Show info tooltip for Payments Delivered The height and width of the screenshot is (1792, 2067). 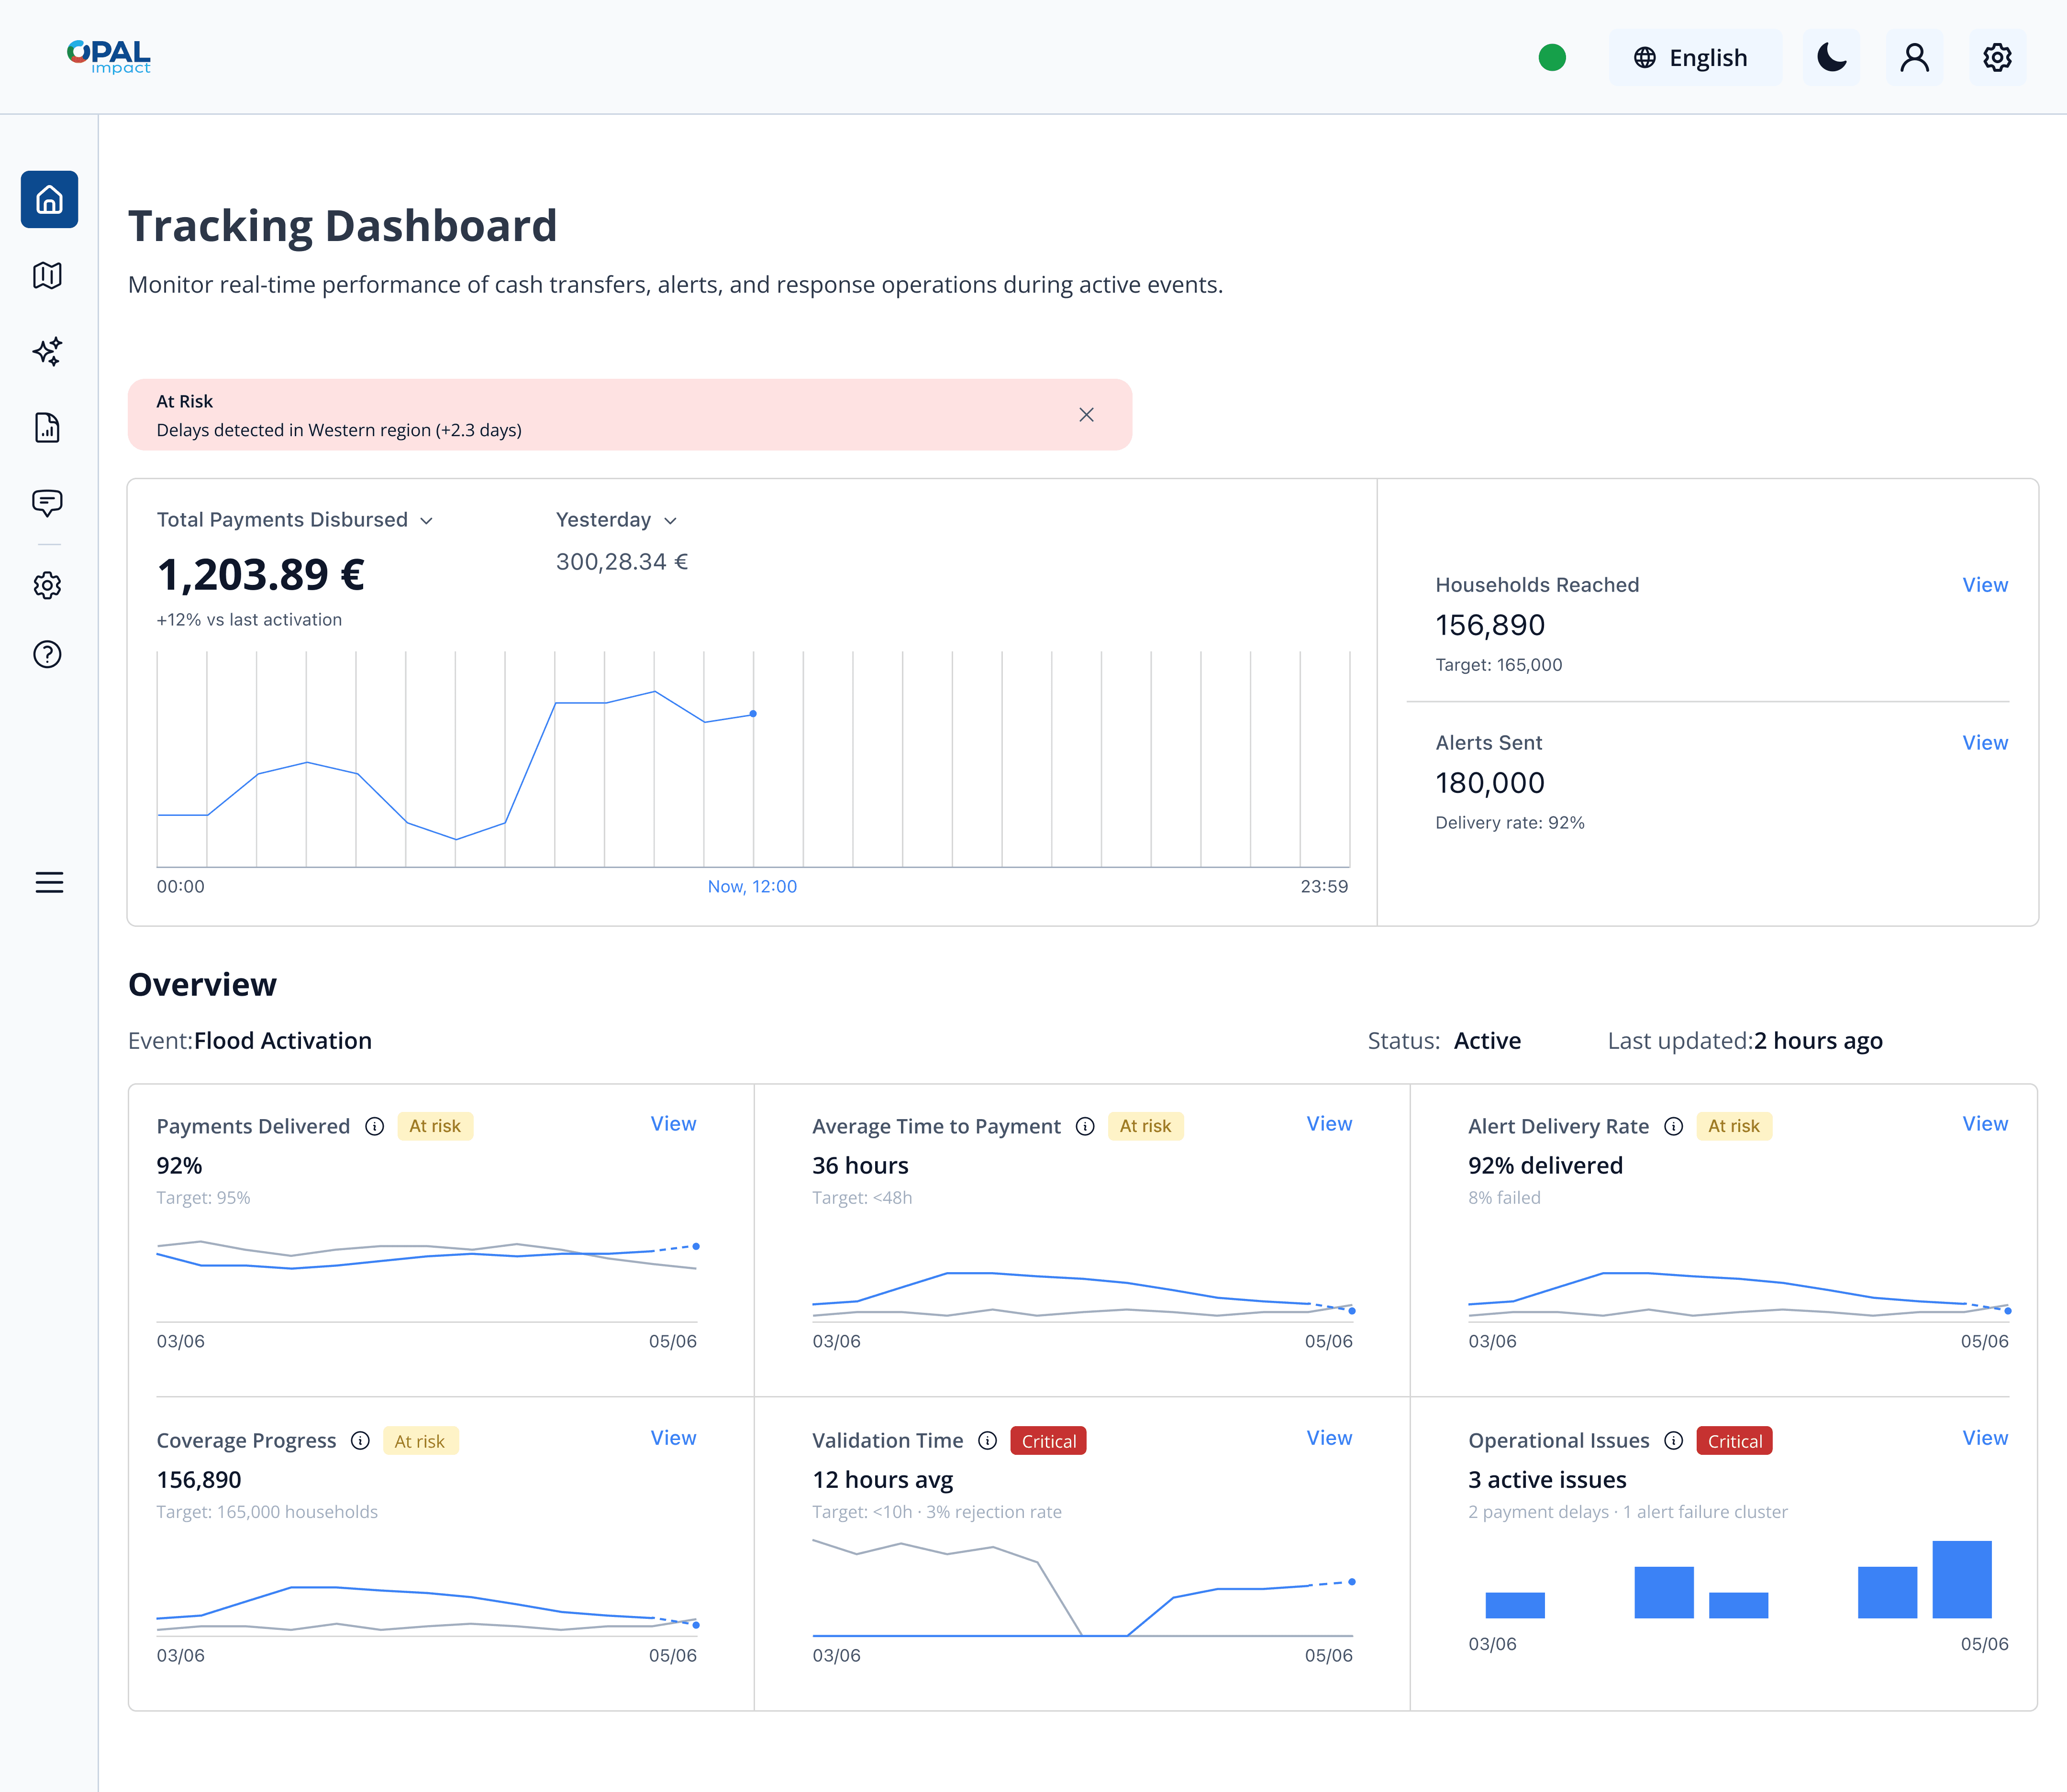coord(374,1127)
